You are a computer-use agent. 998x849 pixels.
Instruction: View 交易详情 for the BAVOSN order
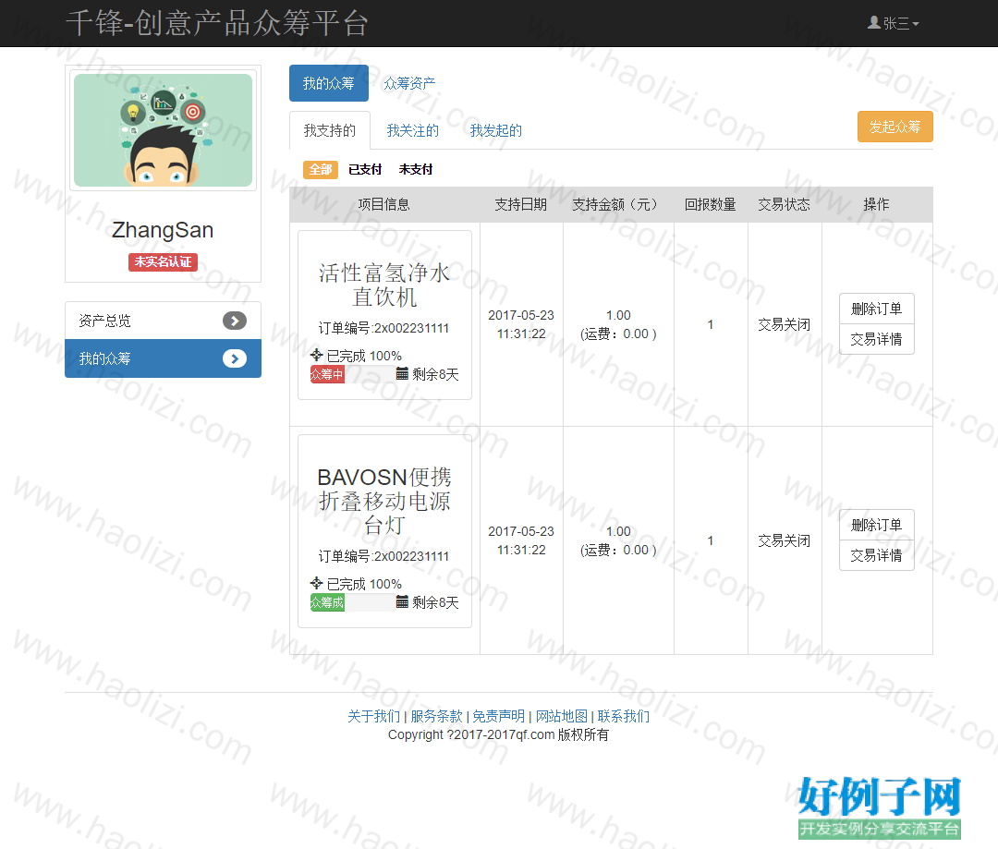(x=876, y=555)
